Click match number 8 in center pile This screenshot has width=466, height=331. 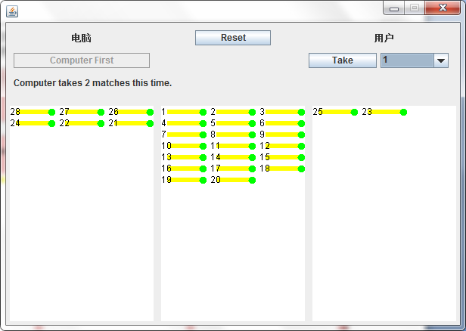click(x=233, y=135)
